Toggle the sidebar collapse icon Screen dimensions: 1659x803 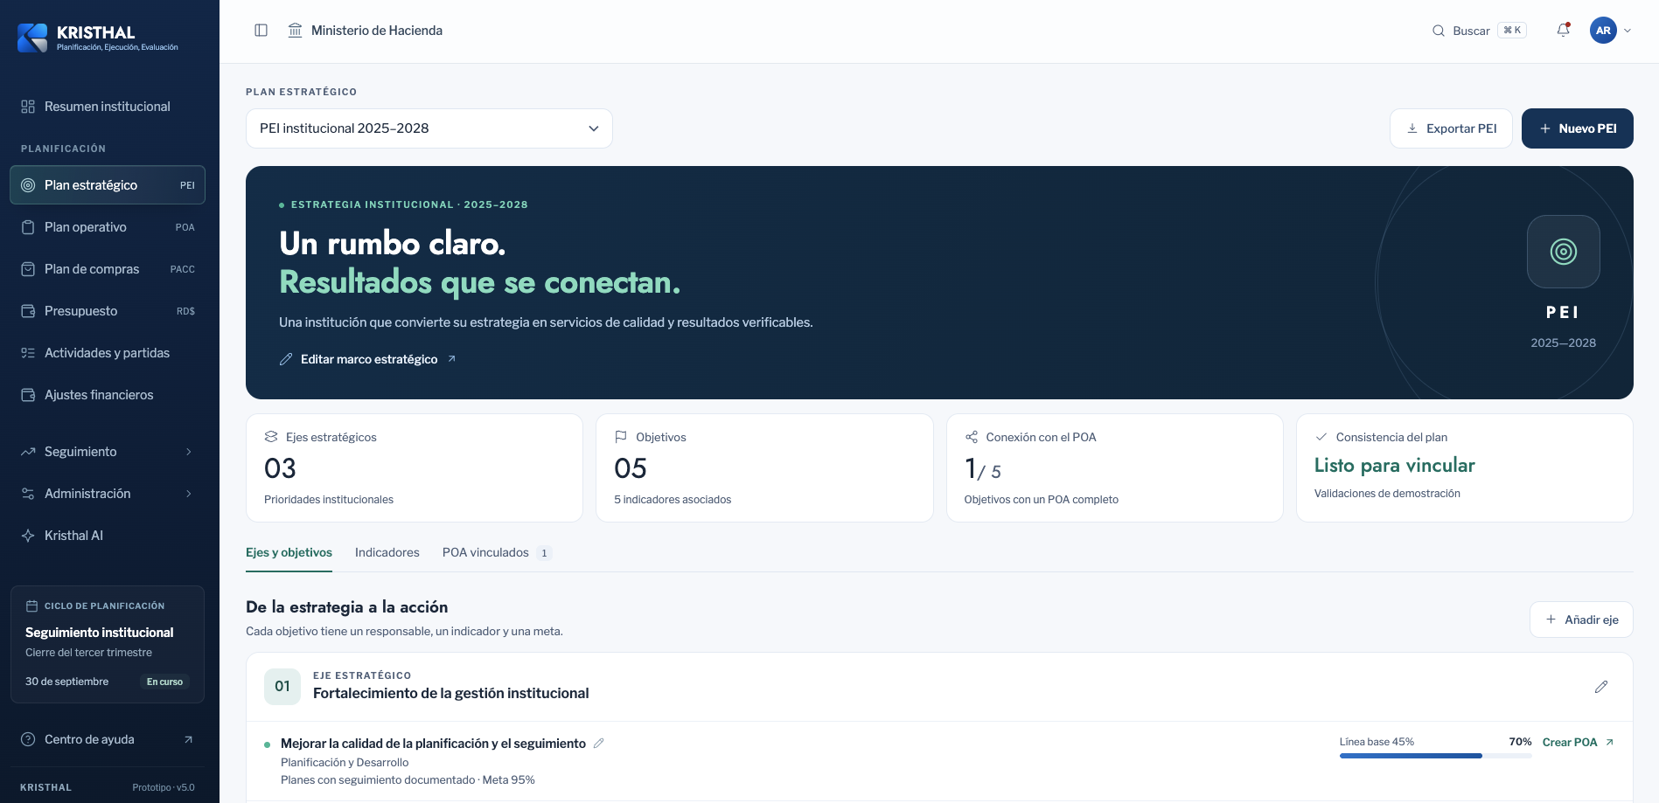tap(261, 31)
